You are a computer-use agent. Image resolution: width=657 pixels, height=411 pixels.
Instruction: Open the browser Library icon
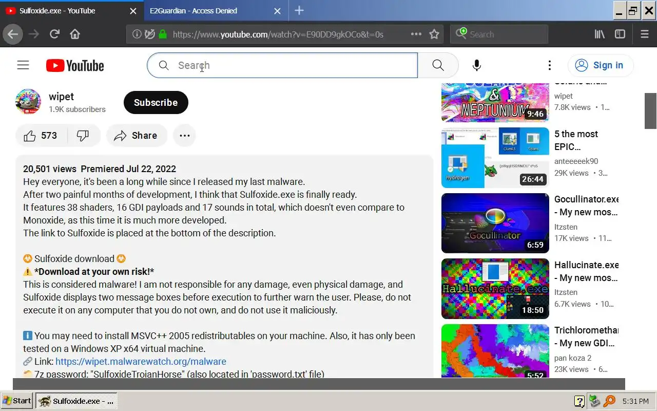tap(600, 34)
